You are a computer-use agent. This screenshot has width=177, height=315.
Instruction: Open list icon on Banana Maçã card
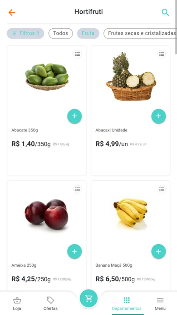click(162, 189)
